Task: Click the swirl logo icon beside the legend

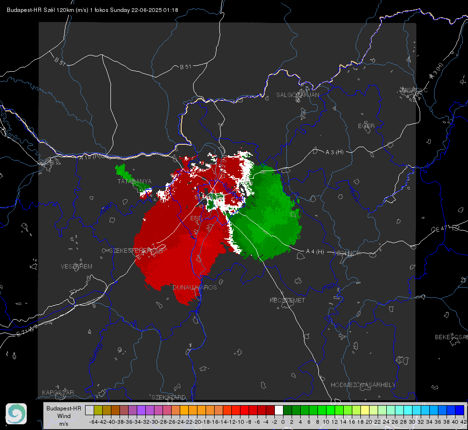Action: pyautogui.click(x=16, y=414)
